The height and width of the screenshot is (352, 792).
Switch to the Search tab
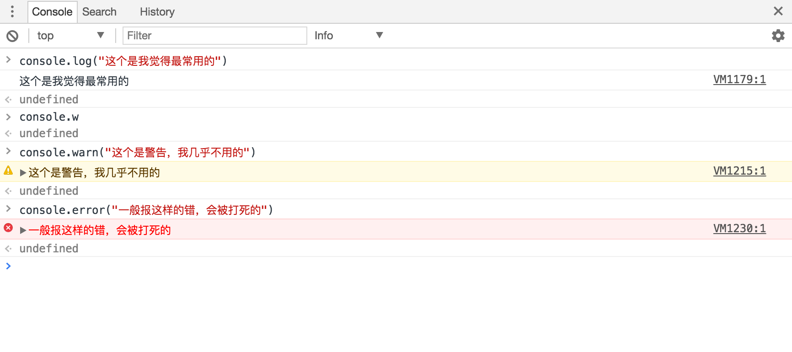(99, 12)
